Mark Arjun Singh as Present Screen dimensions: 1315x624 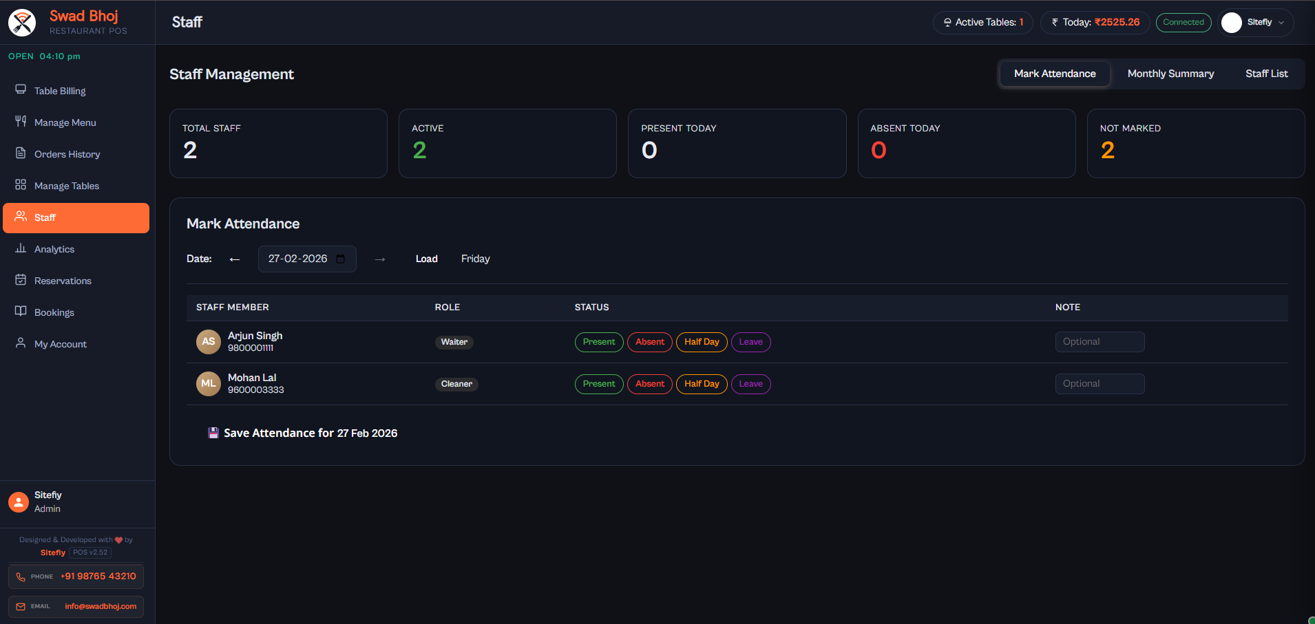pos(598,342)
